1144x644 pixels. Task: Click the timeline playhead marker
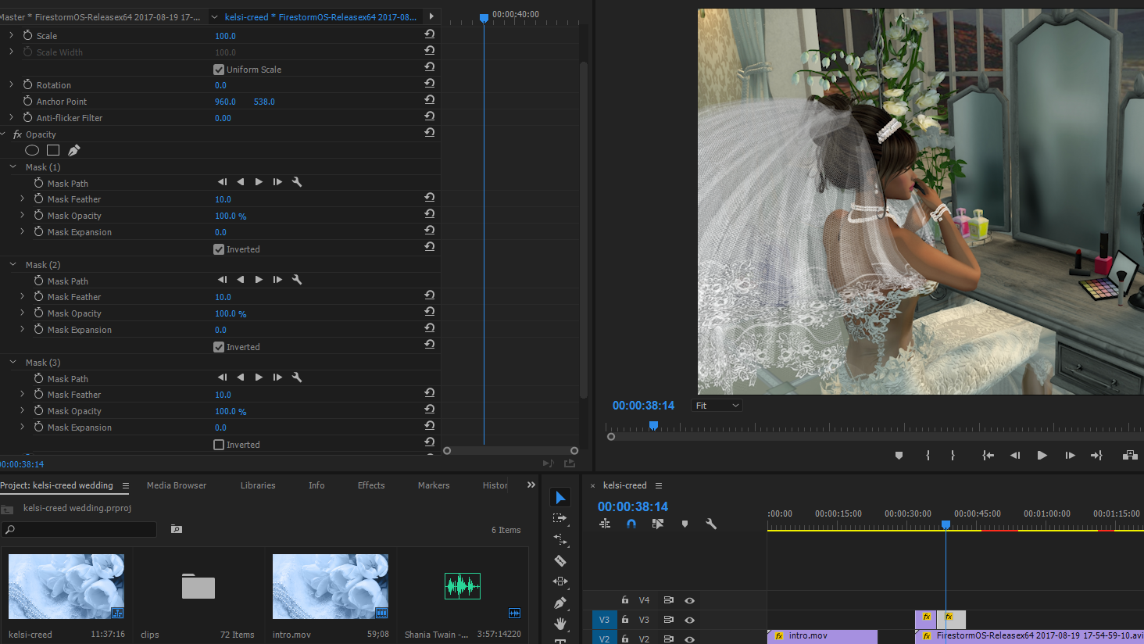pos(946,524)
